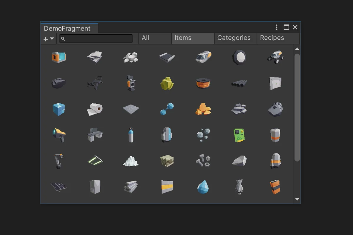Viewport: 353px width, 235px height.
Task: Click inside the search input field
Action: (97, 38)
